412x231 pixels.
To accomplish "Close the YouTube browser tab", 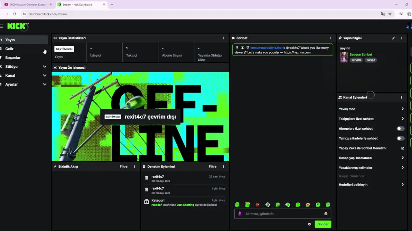I will click(x=51, y=4).
